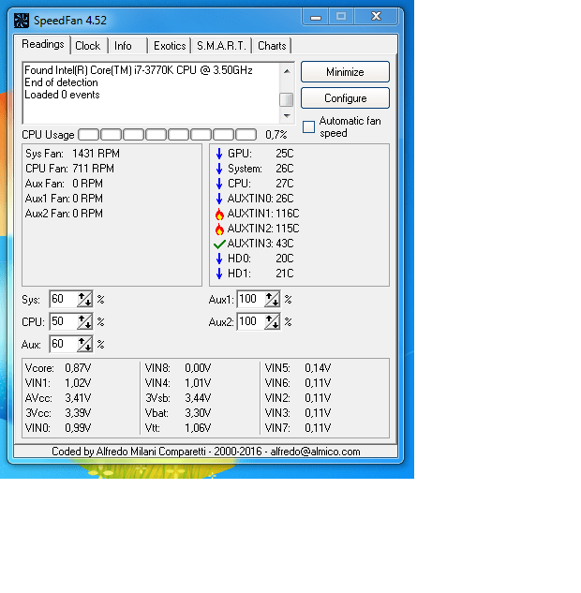The image size is (581, 593).
Task: Click the flame icon next to AUXTIN1 116C
Action: coord(219,214)
